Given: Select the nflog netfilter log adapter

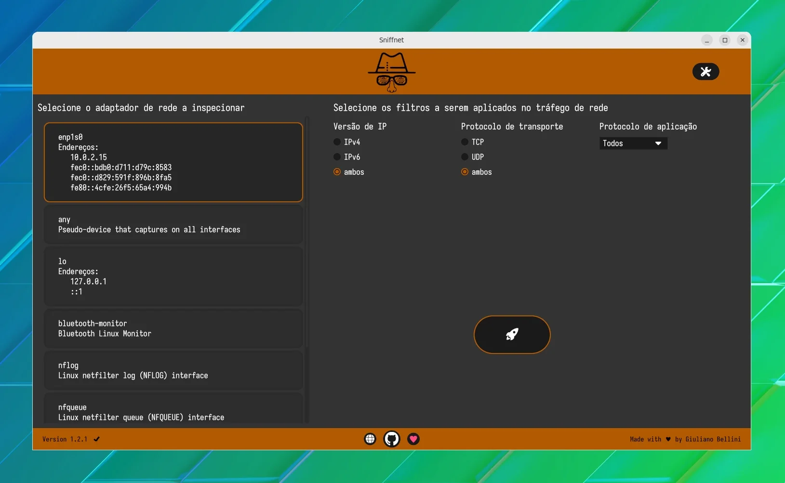Looking at the screenshot, I should click(173, 370).
